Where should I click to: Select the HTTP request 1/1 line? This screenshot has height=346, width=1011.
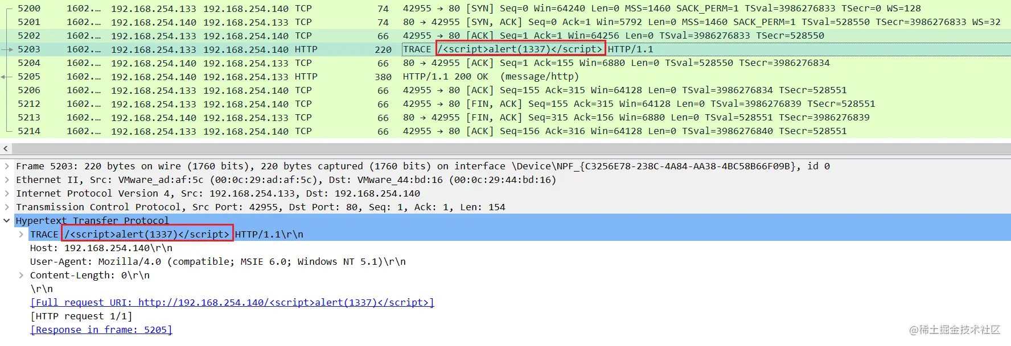pos(81,316)
